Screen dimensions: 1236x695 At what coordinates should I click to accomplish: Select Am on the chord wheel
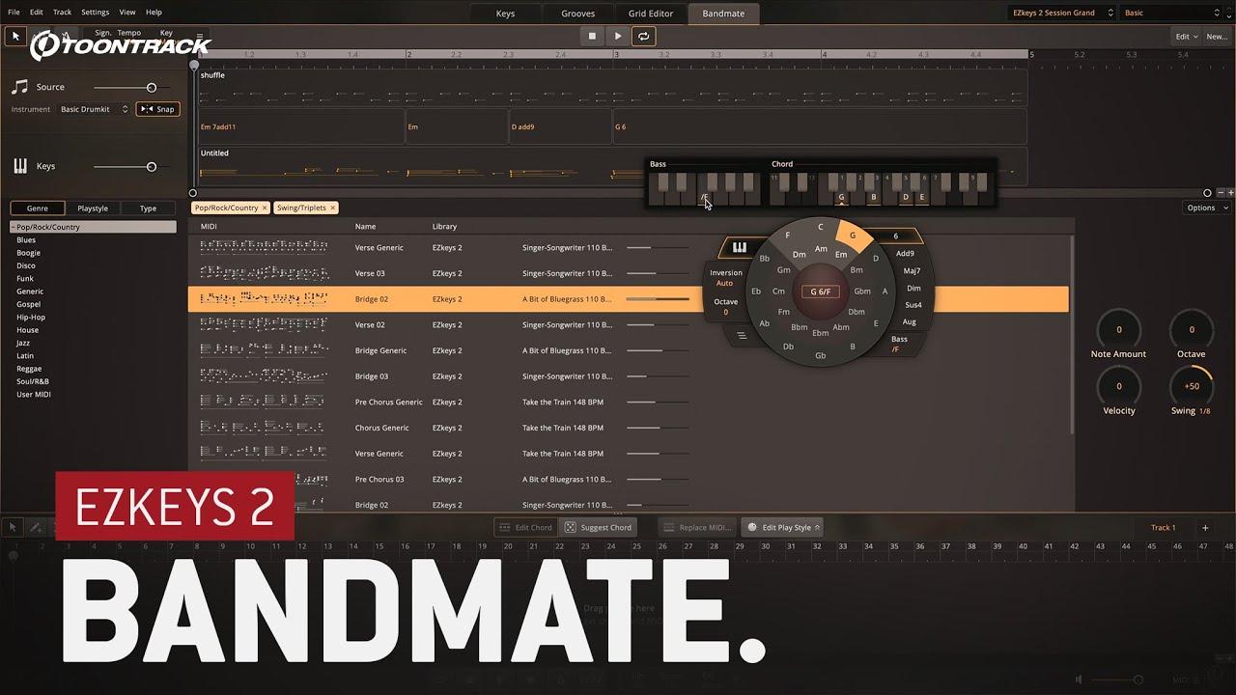(821, 249)
